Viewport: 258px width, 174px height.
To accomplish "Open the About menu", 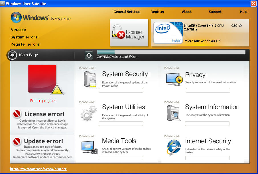I will coord(187,12).
